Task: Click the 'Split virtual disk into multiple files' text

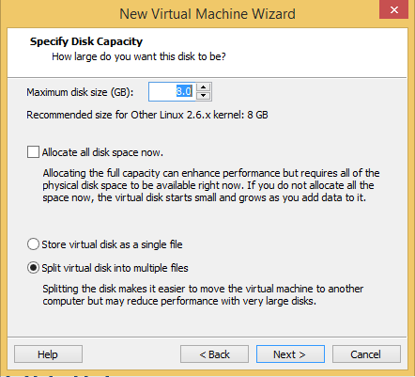Action: 115,268
